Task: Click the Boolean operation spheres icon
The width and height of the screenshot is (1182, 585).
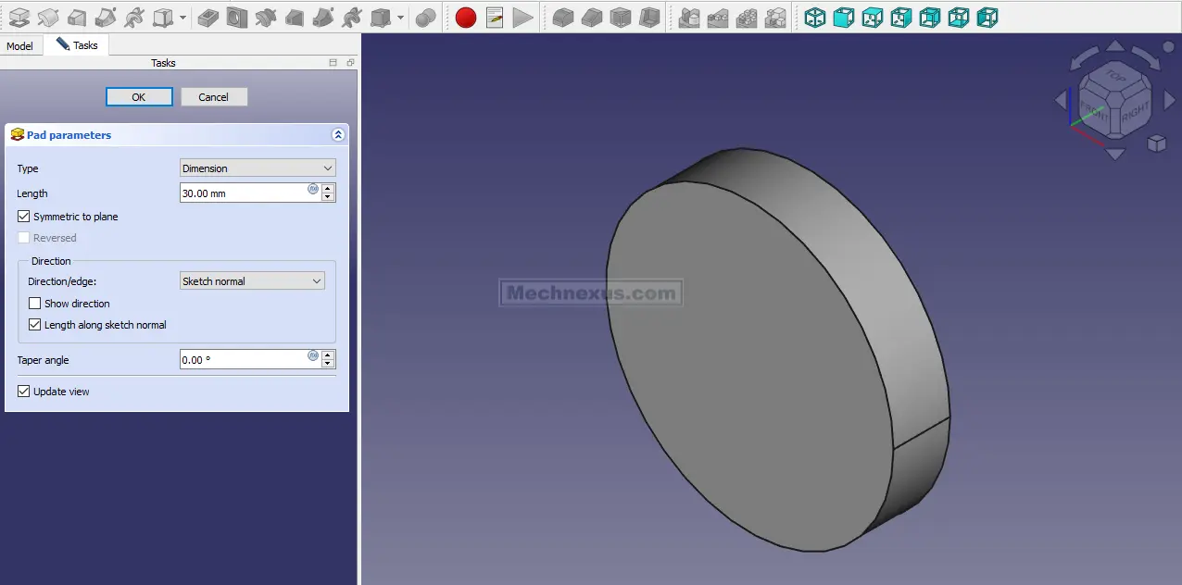Action: coord(425,17)
